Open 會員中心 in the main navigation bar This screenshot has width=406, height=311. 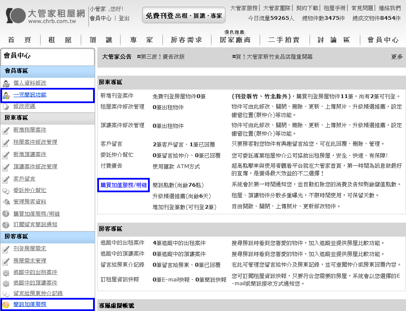[383, 40]
